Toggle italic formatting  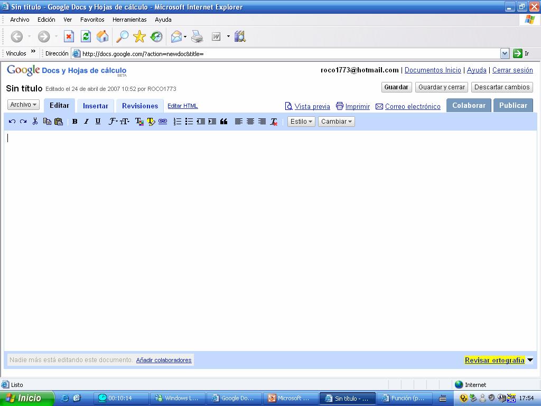(x=86, y=122)
